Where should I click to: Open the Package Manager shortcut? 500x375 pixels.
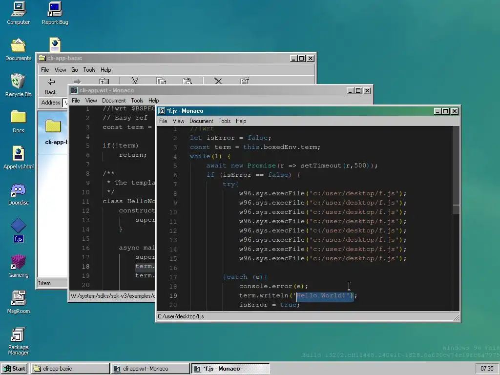point(18,341)
